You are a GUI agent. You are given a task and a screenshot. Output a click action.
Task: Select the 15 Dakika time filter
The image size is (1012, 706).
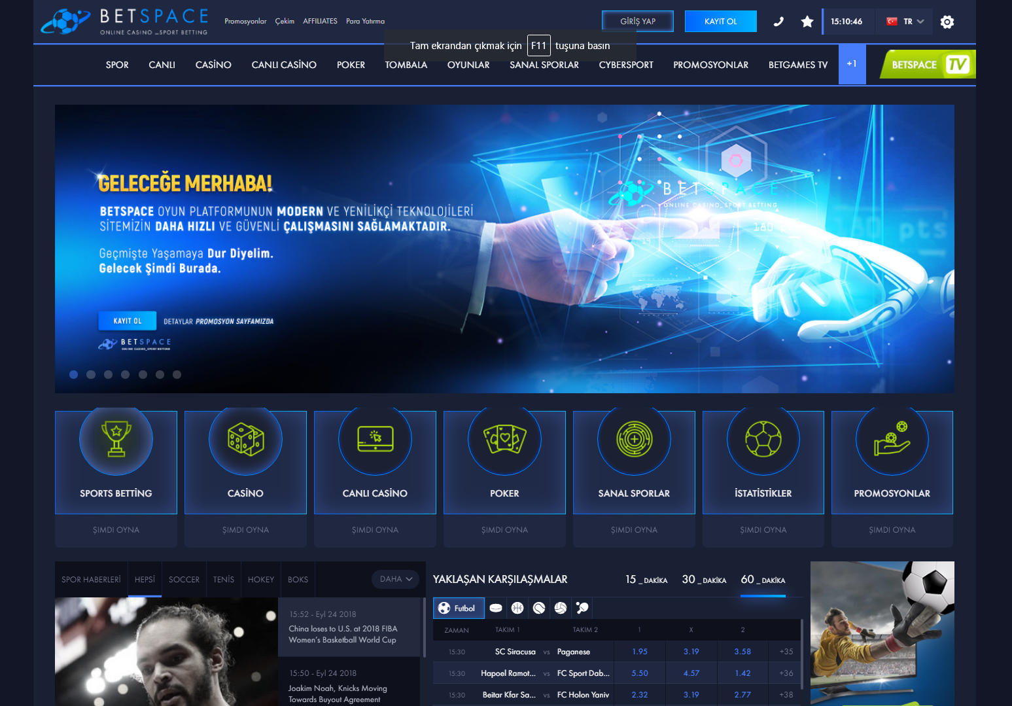[x=646, y=580]
